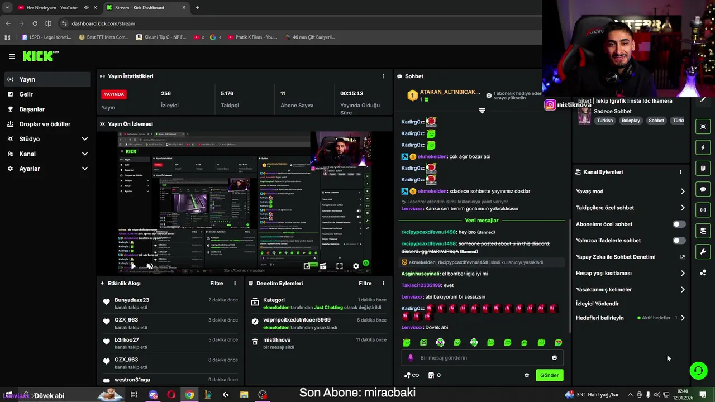Image resolution: width=715 pixels, height=402 pixels.
Task: Toggle theater mode in stream preview
Action: tap(323, 266)
